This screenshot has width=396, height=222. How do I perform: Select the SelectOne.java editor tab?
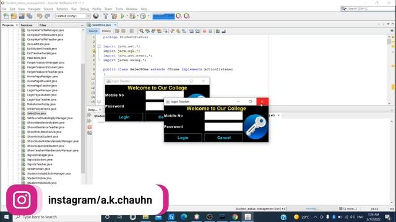pyautogui.click(x=101, y=25)
